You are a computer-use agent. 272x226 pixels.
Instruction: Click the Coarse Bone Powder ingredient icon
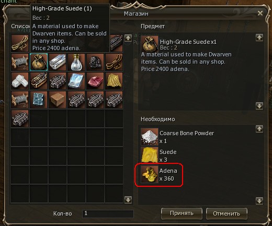click(150, 137)
